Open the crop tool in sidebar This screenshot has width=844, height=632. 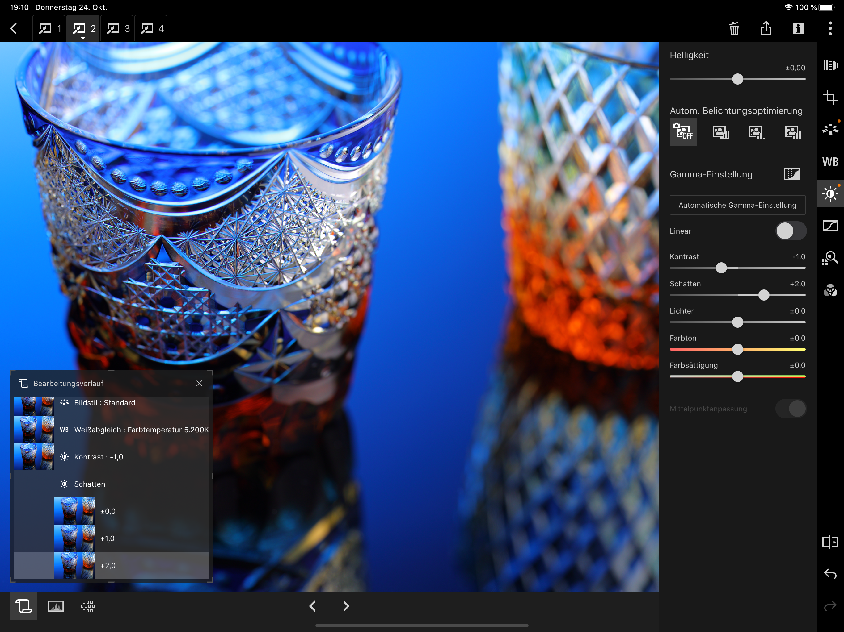830,98
